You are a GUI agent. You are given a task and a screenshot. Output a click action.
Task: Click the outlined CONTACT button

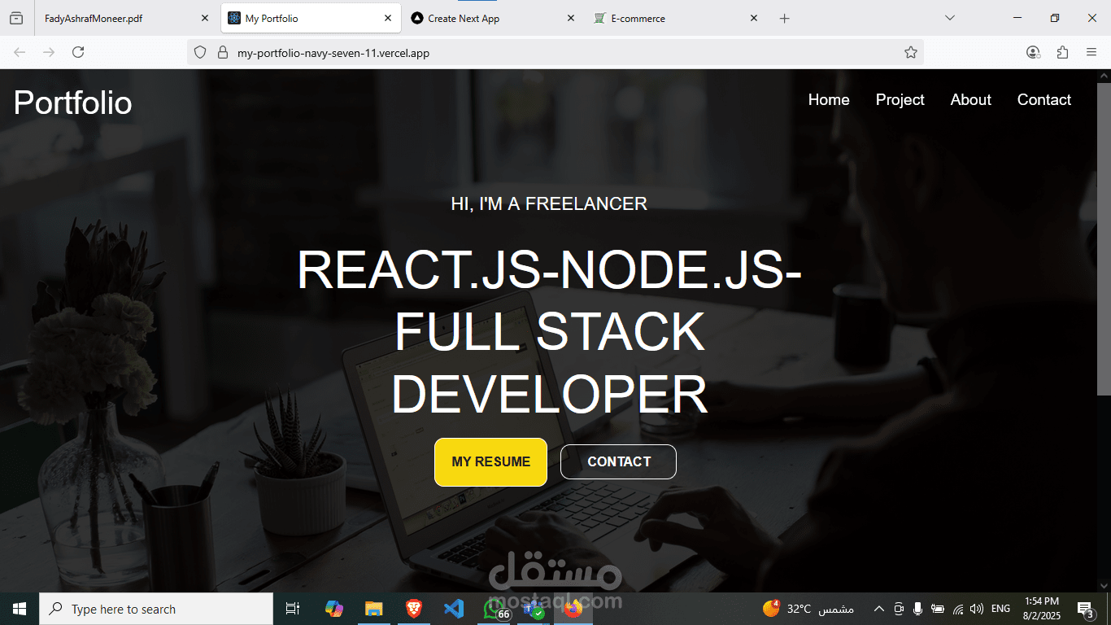click(618, 461)
